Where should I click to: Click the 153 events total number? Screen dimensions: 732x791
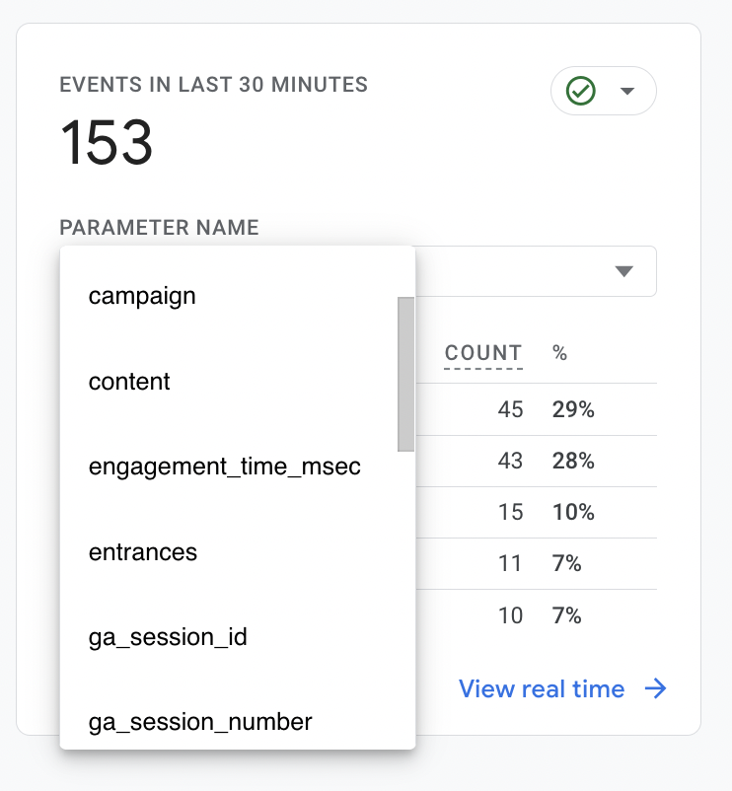pos(107,142)
